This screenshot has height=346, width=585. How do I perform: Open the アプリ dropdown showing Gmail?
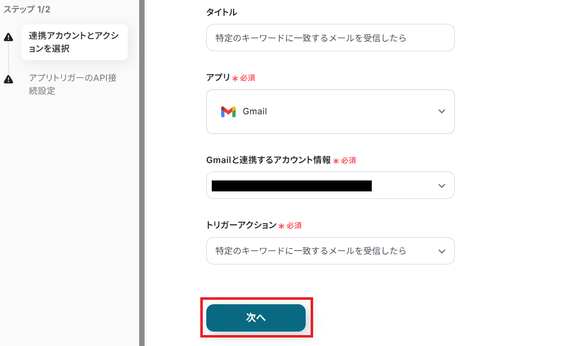[x=330, y=112]
